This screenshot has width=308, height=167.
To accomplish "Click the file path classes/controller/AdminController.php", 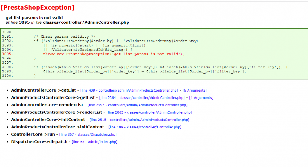I will tap(86, 22).
